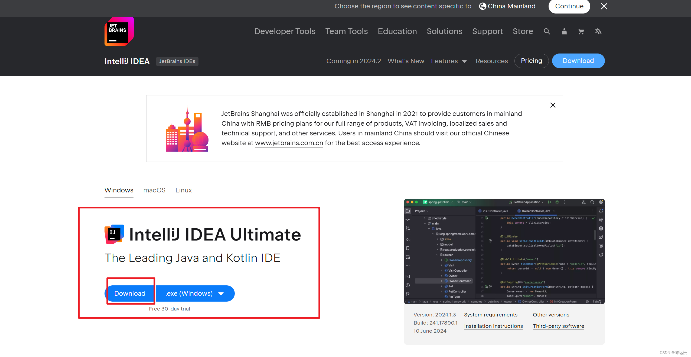Open the Linux download option
The width and height of the screenshot is (691, 357).
point(183,190)
